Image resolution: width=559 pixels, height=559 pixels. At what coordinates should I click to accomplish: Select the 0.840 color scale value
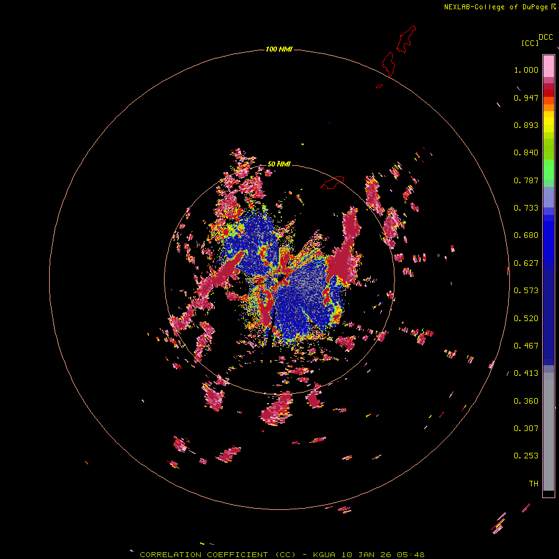pyautogui.click(x=526, y=153)
